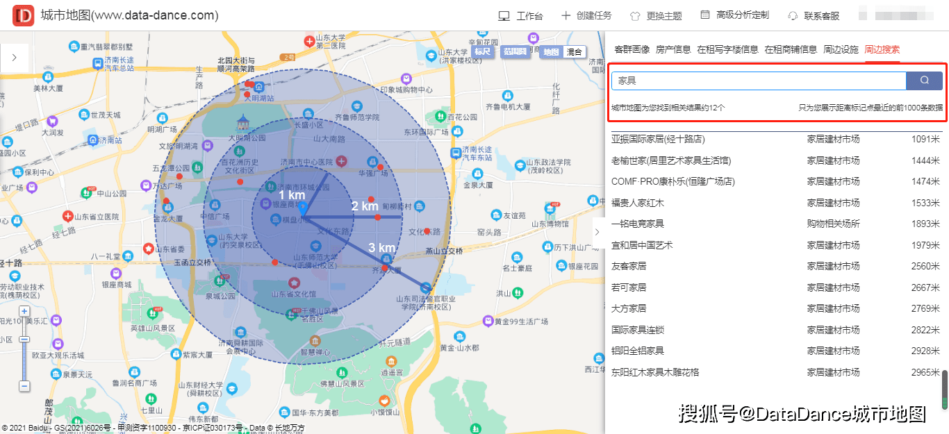Viewport: 949px width, 434px height.
Task: Click the 百花公园 park icon
Action: click(x=441, y=117)
